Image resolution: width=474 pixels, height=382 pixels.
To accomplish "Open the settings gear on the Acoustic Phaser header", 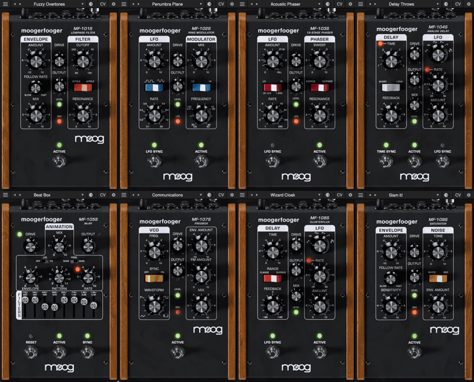I will [351, 4].
